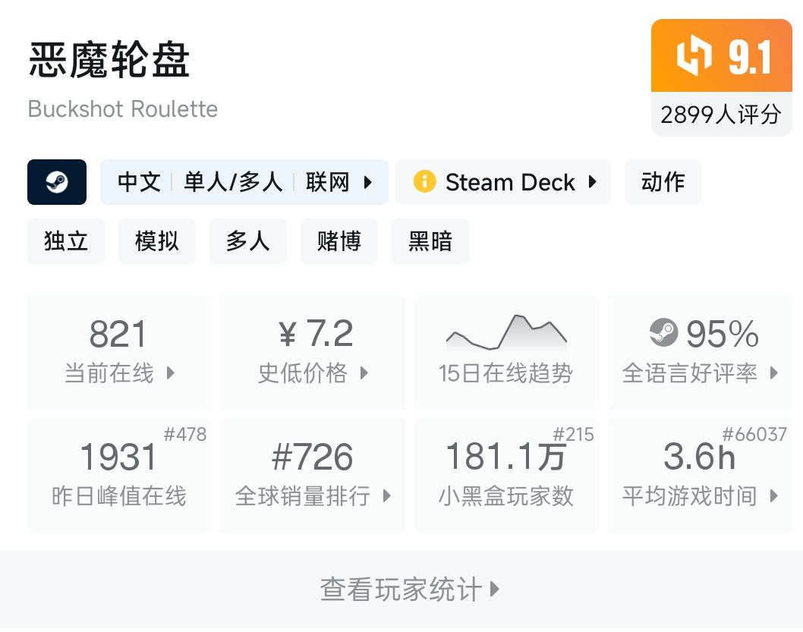Click the Xiaoheihe score logo icon
Image resolution: width=803 pixels, height=632 pixels.
(694, 58)
